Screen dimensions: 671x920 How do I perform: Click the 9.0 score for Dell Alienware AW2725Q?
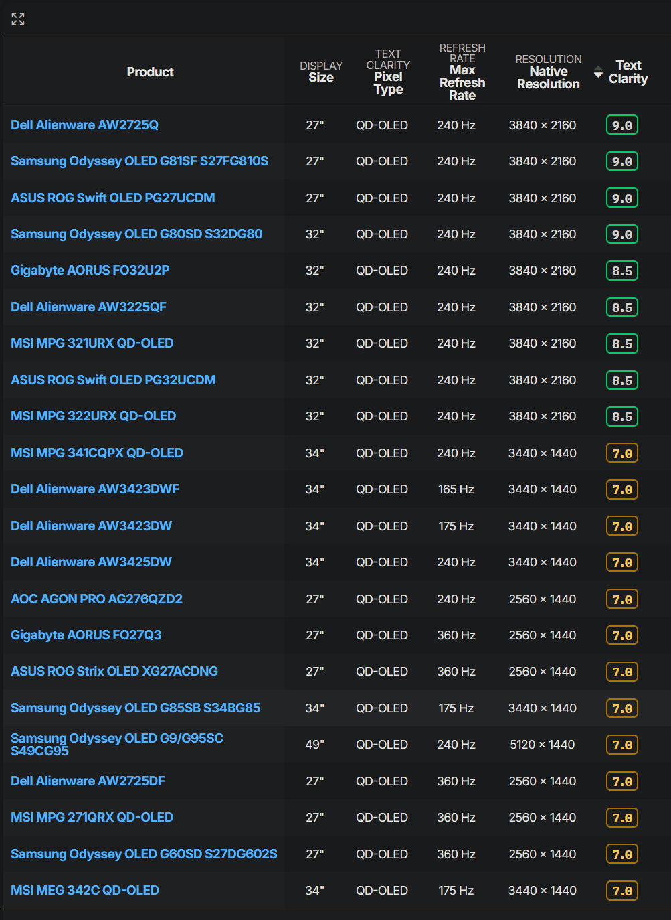coord(622,125)
